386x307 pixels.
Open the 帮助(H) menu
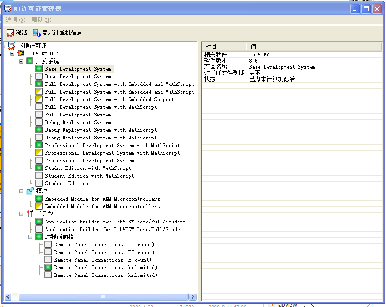42,20
